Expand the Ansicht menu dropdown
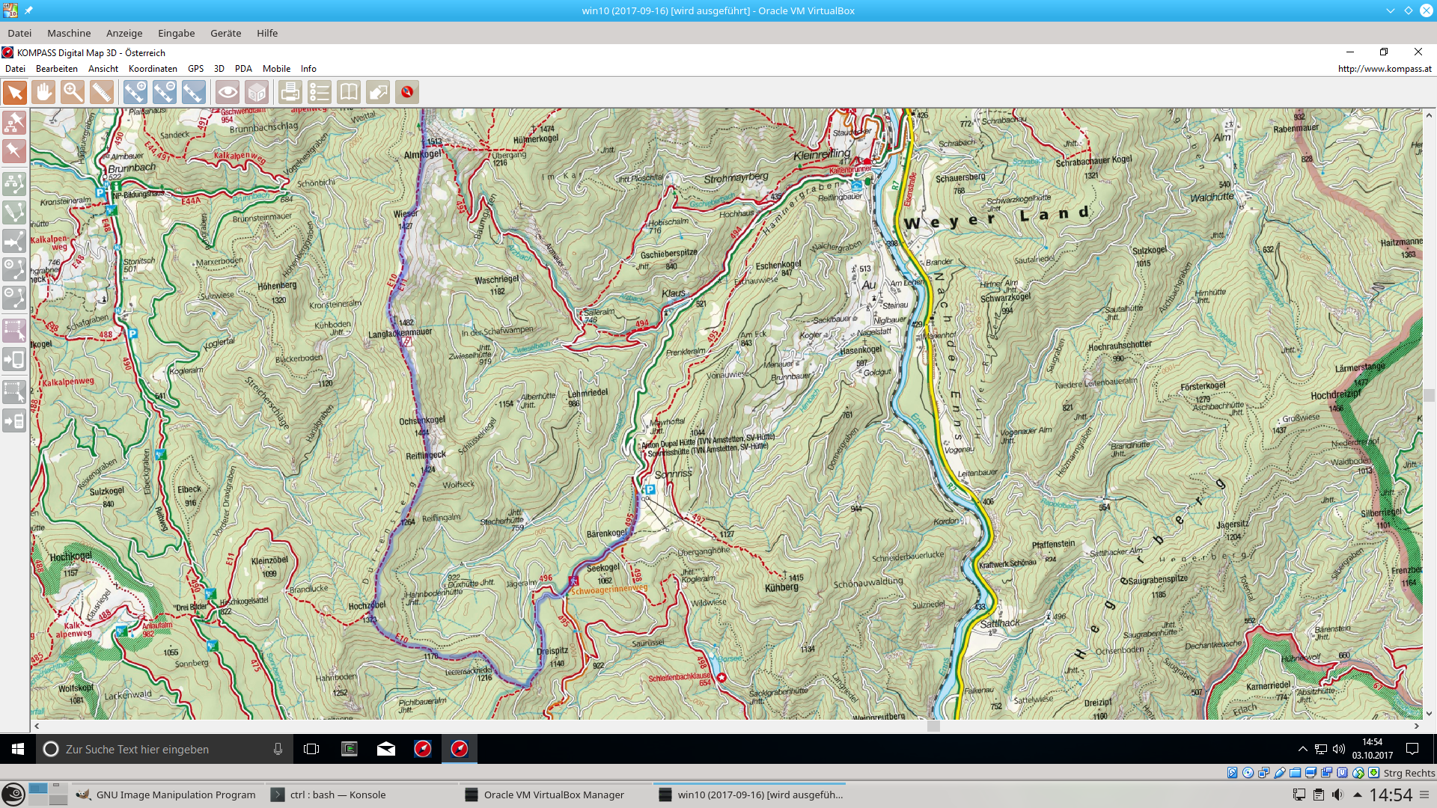 [103, 69]
